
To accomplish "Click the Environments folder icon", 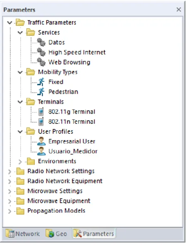I will point(31,161).
